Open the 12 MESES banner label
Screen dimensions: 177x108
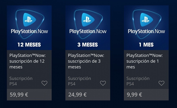29,45
